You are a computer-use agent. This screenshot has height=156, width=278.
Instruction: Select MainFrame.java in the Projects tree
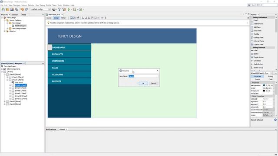click(x=20, y=26)
